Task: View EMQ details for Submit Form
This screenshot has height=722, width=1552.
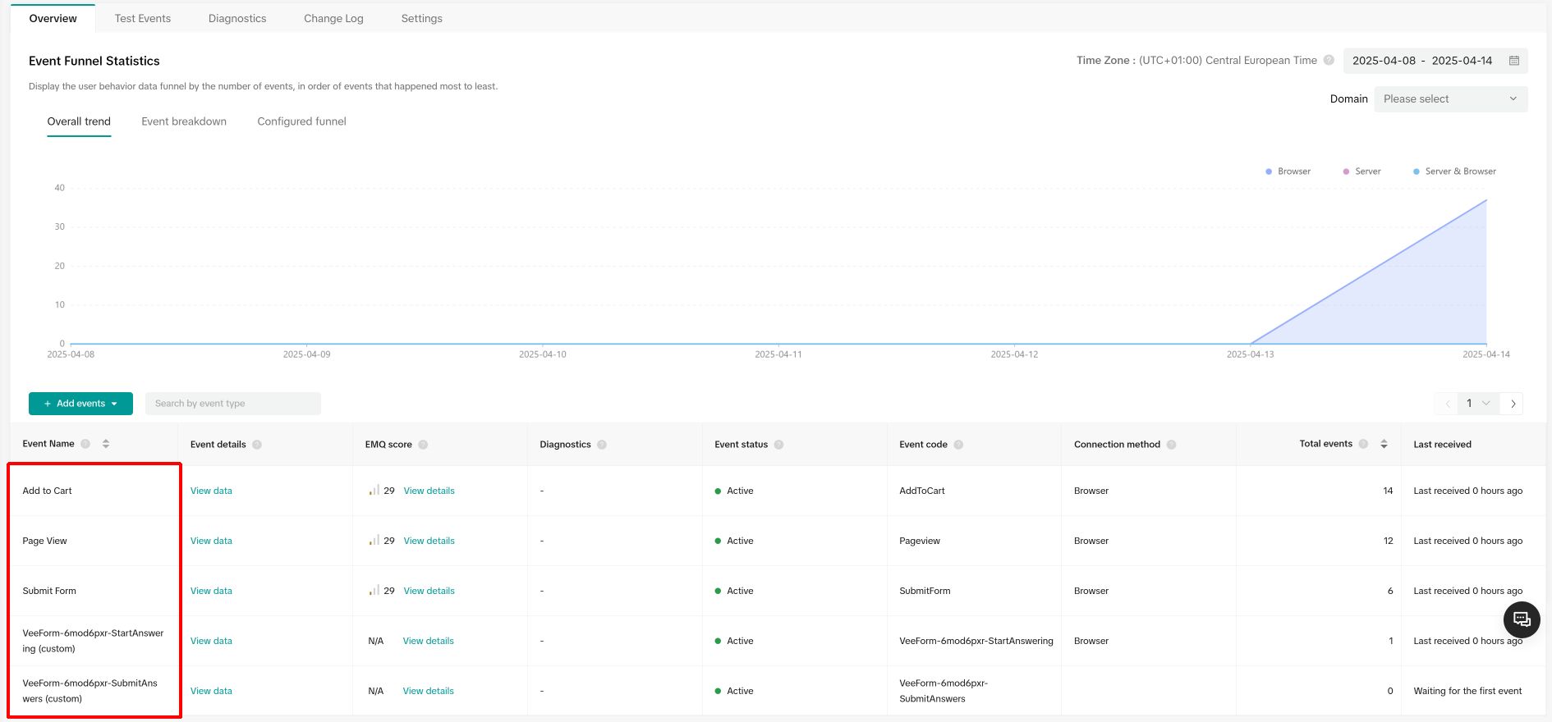Action: tap(429, 591)
